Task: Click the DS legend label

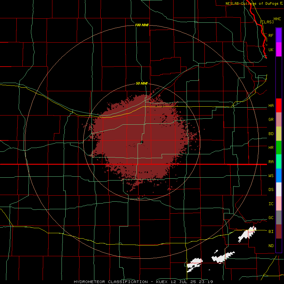Action: click(x=271, y=190)
